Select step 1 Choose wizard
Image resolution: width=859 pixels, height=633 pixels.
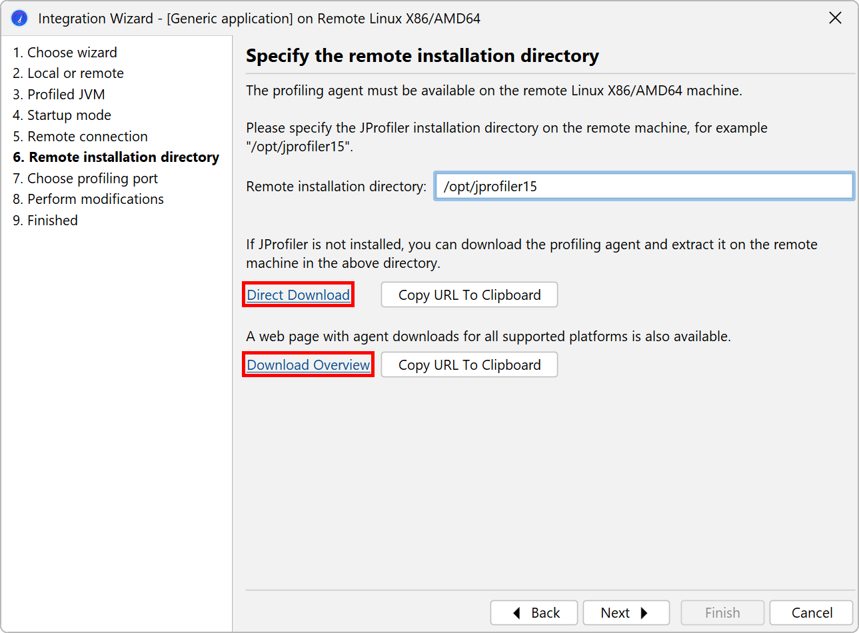point(65,53)
